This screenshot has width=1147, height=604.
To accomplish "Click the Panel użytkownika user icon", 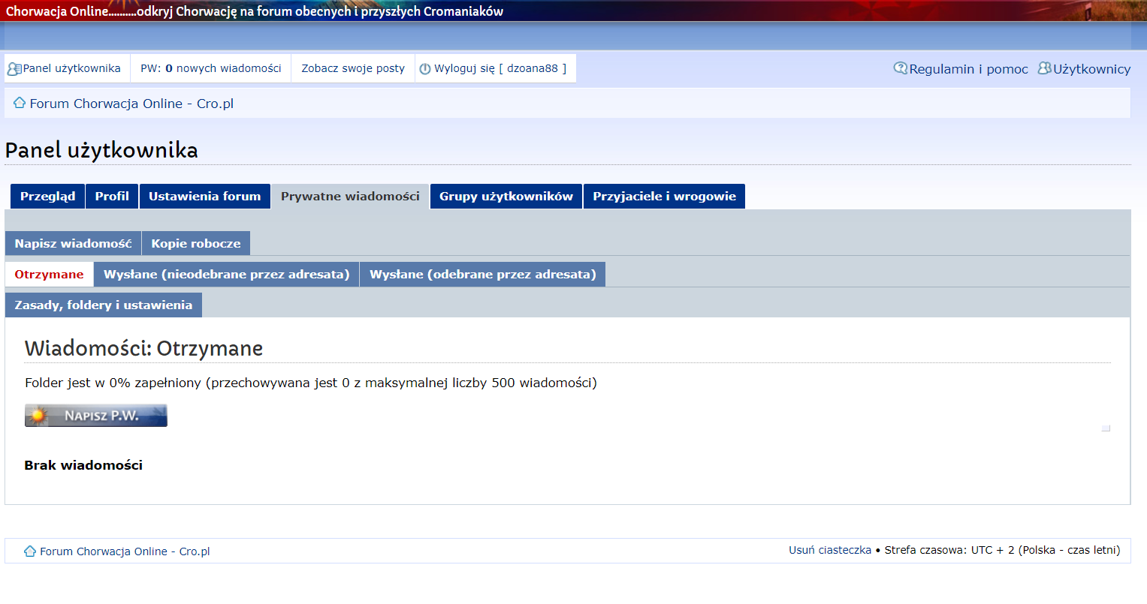I will coord(13,68).
